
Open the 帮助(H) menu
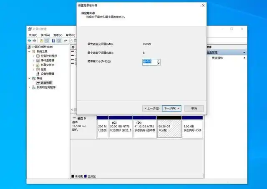pyautogui.click(x=71, y=35)
